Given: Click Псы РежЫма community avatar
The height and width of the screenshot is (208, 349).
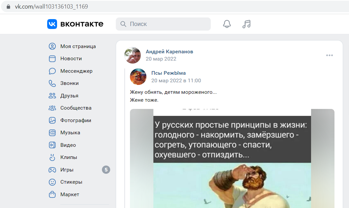Looking at the screenshot, I should [138, 77].
